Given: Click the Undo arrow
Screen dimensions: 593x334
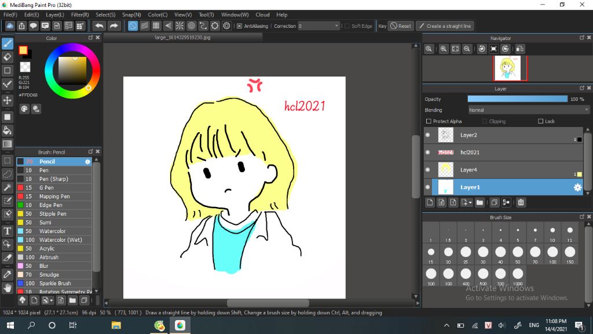Looking at the screenshot, I should pyautogui.click(x=99, y=26).
